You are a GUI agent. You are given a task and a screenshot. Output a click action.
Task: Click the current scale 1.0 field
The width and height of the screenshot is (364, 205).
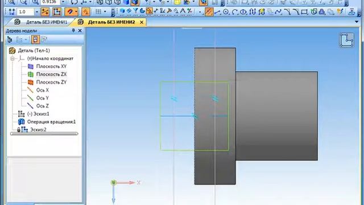point(25,11)
